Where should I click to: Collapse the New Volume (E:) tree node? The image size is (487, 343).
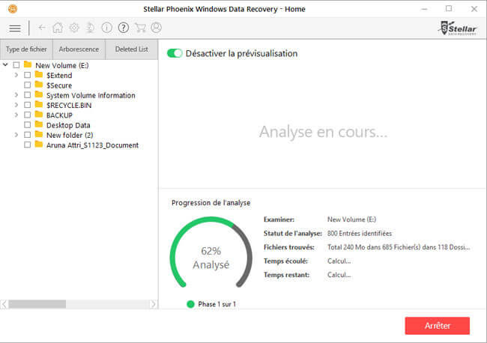pos(6,66)
